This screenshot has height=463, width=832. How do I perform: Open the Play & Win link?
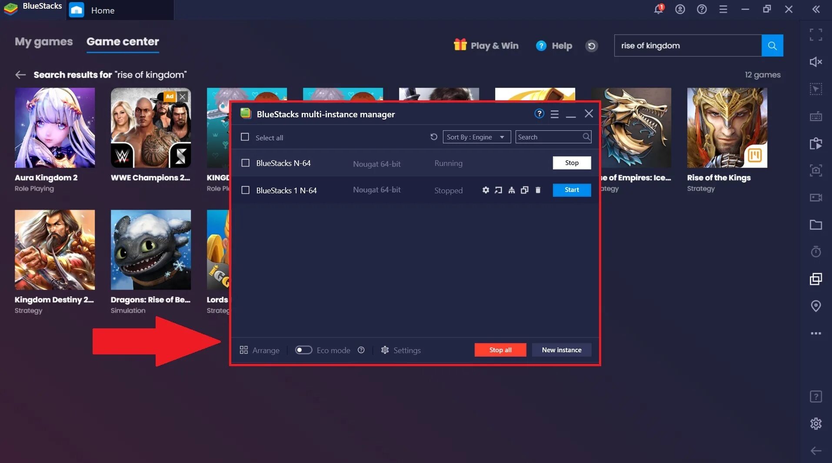click(x=486, y=46)
